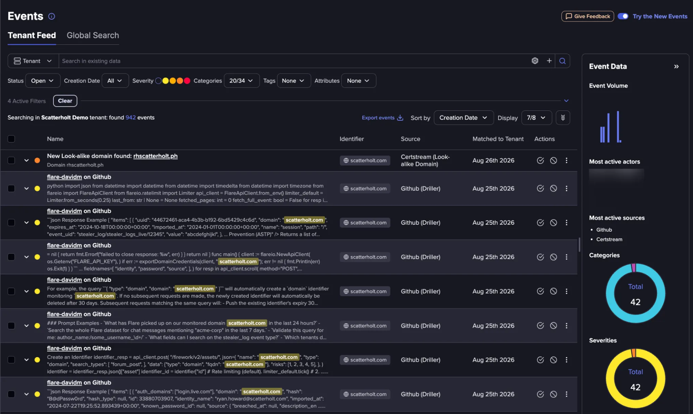
Task: Click the download icon beside Export events
Action: coord(400,118)
